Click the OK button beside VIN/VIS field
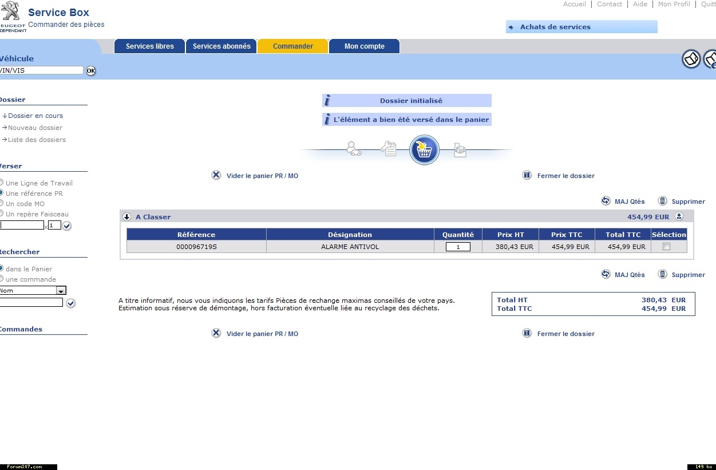This screenshot has height=470, width=716. (x=91, y=71)
